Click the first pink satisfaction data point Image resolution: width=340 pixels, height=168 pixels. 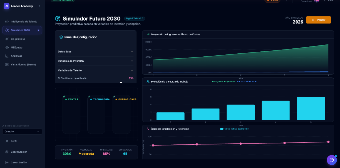(153, 145)
